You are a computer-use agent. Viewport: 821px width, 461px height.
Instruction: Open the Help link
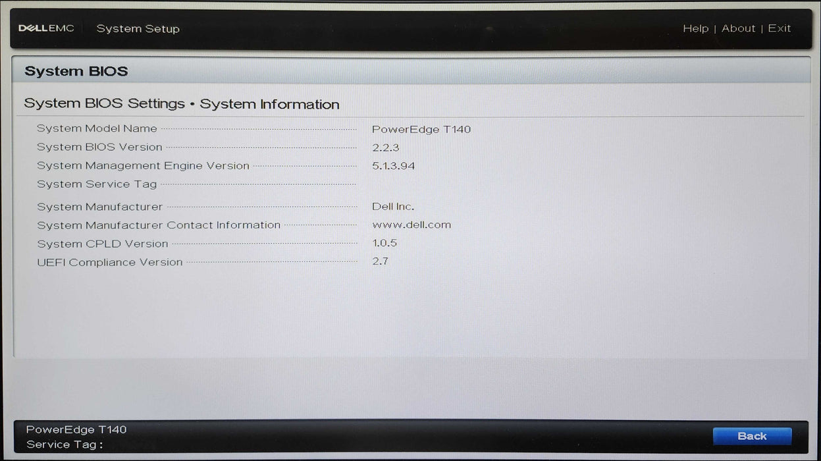pyautogui.click(x=695, y=28)
